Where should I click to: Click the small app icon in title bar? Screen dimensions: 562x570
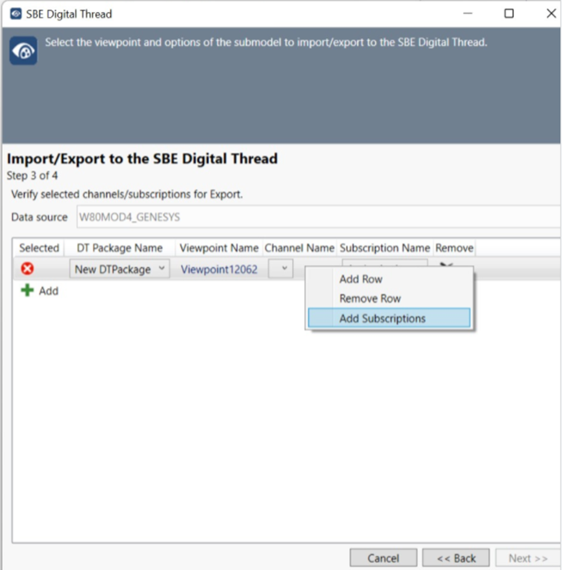[16, 14]
